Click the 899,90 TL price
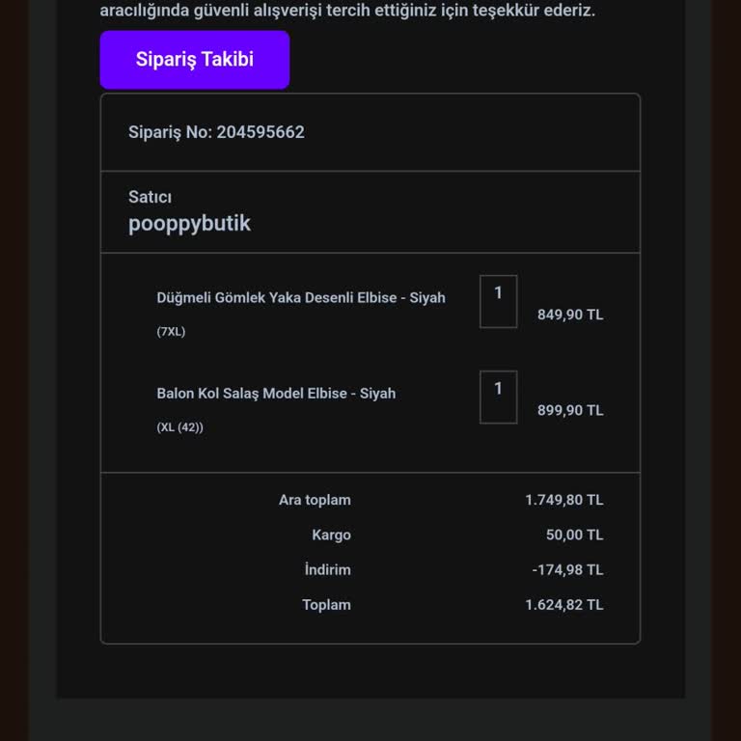Viewport: 741px width, 741px height. coord(569,410)
